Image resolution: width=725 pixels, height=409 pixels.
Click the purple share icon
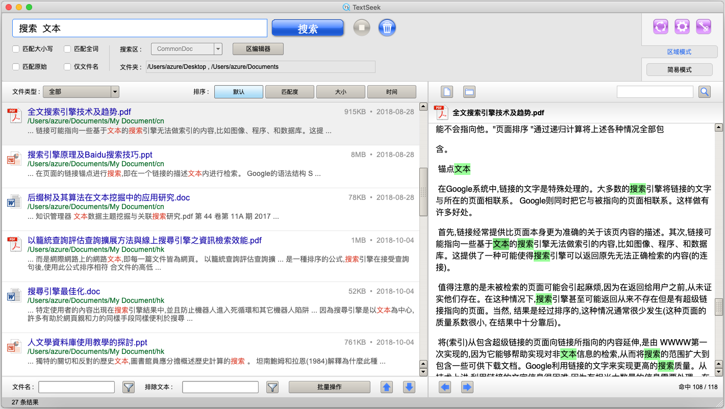point(704,27)
